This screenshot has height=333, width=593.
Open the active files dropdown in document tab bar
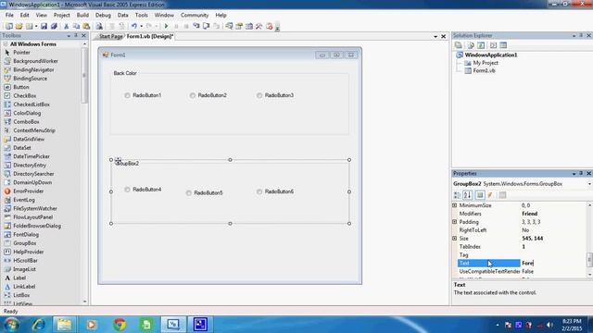(435, 37)
